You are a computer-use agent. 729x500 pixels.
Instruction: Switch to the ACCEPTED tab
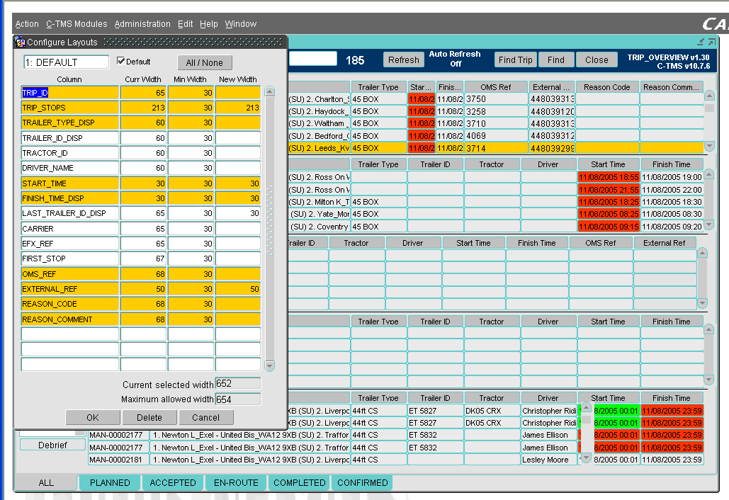[x=173, y=482]
